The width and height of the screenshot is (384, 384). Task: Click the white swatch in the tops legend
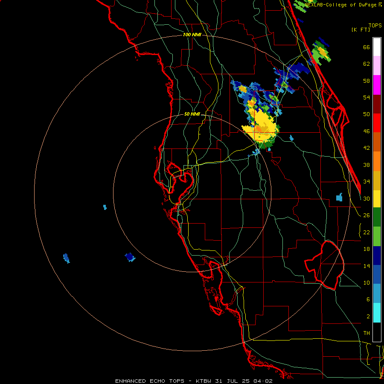[377, 47]
